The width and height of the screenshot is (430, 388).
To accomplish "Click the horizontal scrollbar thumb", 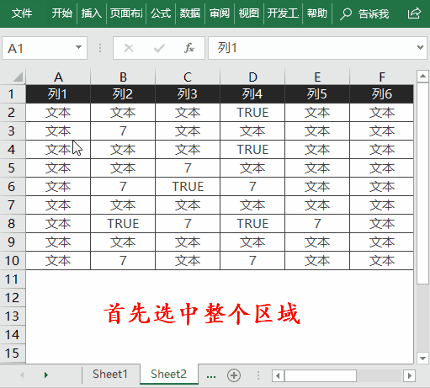I will point(321,375).
